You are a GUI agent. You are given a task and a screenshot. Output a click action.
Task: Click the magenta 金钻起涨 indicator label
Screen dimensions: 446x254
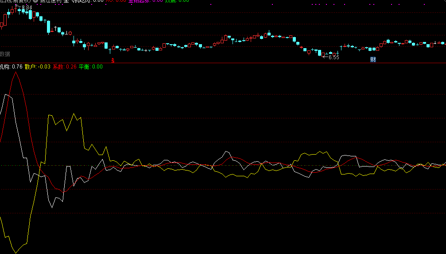tap(139, 1)
